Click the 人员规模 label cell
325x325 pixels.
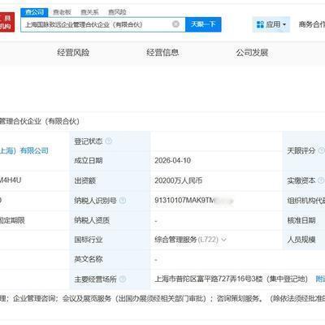click(x=304, y=240)
